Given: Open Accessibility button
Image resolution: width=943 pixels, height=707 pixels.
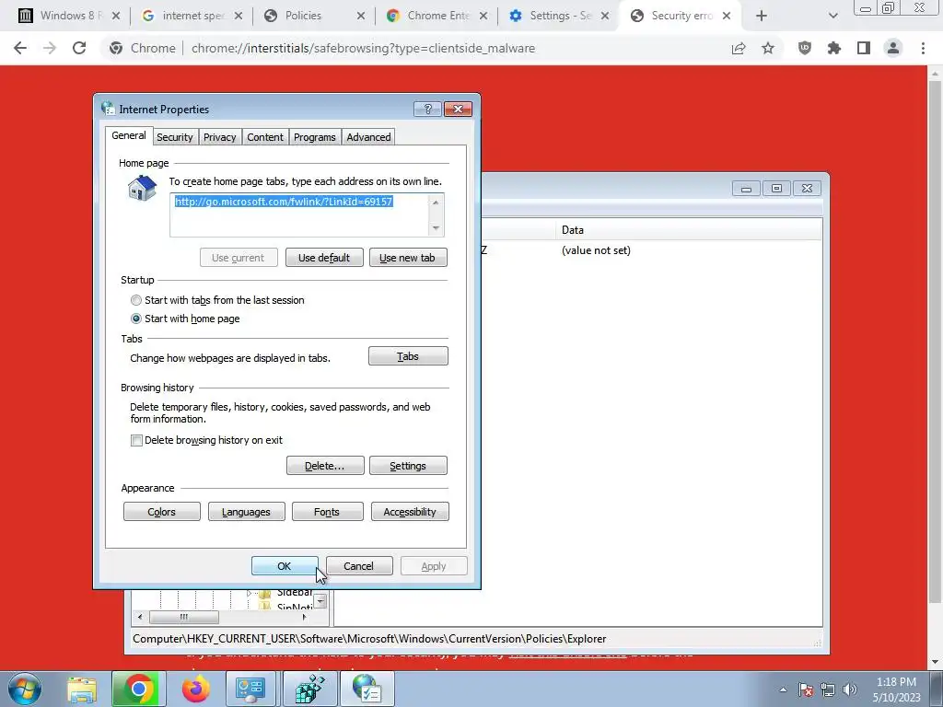Looking at the screenshot, I should coord(410,512).
